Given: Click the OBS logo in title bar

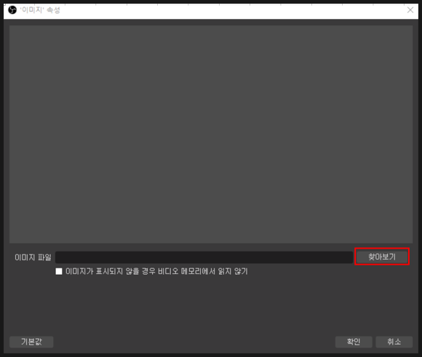Looking at the screenshot, I should 12,10.
